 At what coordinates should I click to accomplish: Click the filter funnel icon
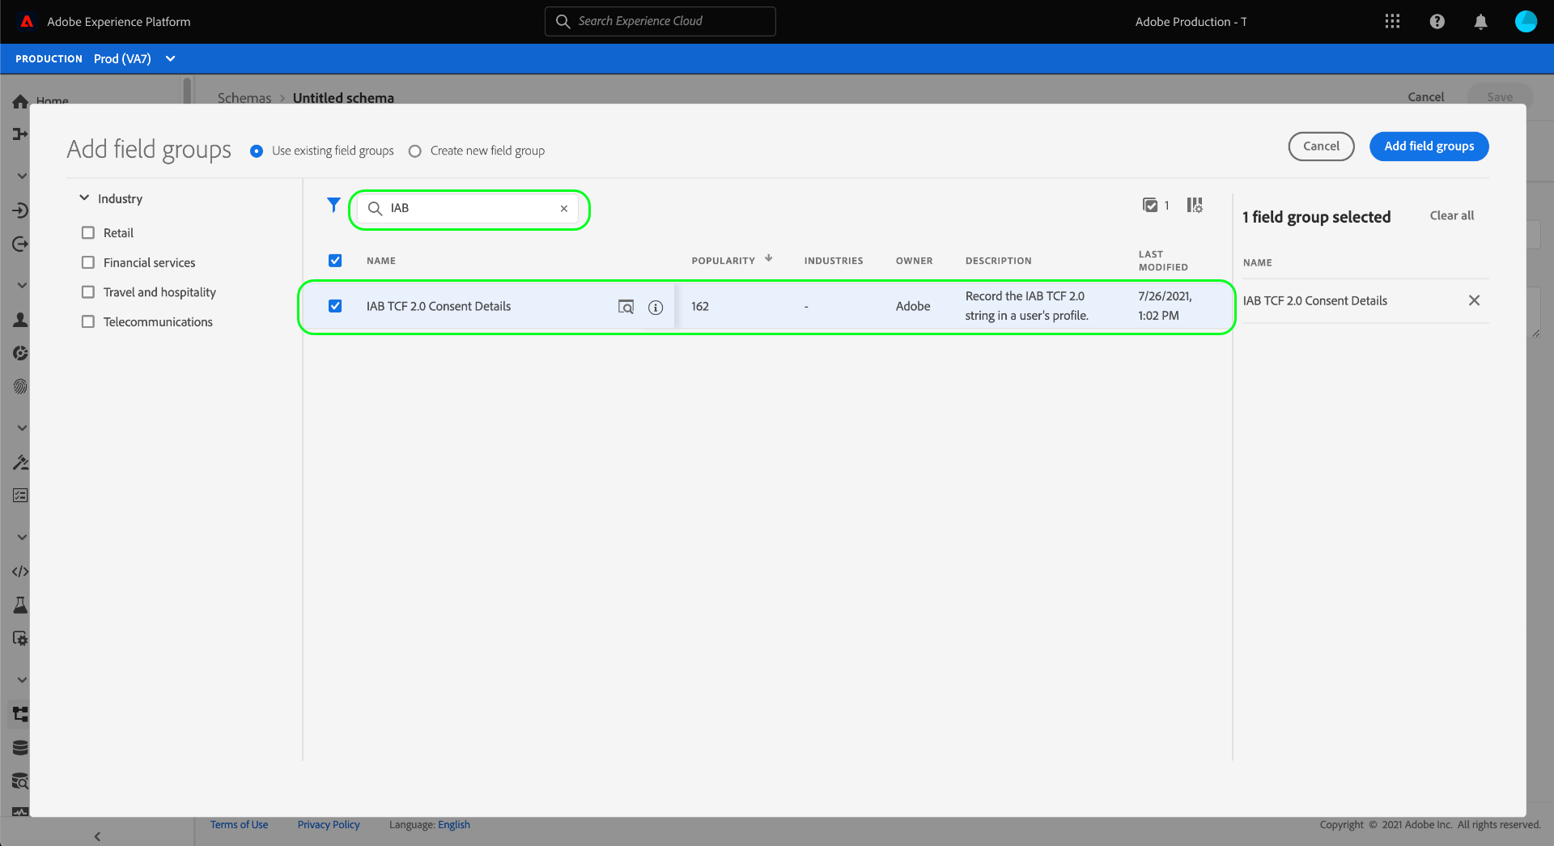tap(333, 206)
